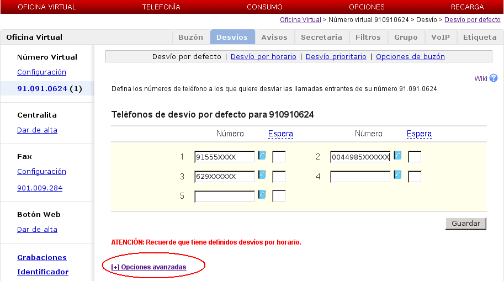Click the phonebook icon beside number field 1

pyautogui.click(x=262, y=156)
